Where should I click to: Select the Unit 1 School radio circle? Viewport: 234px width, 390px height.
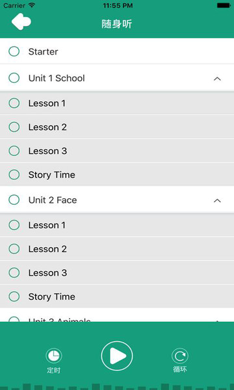[x=14, y=78]
